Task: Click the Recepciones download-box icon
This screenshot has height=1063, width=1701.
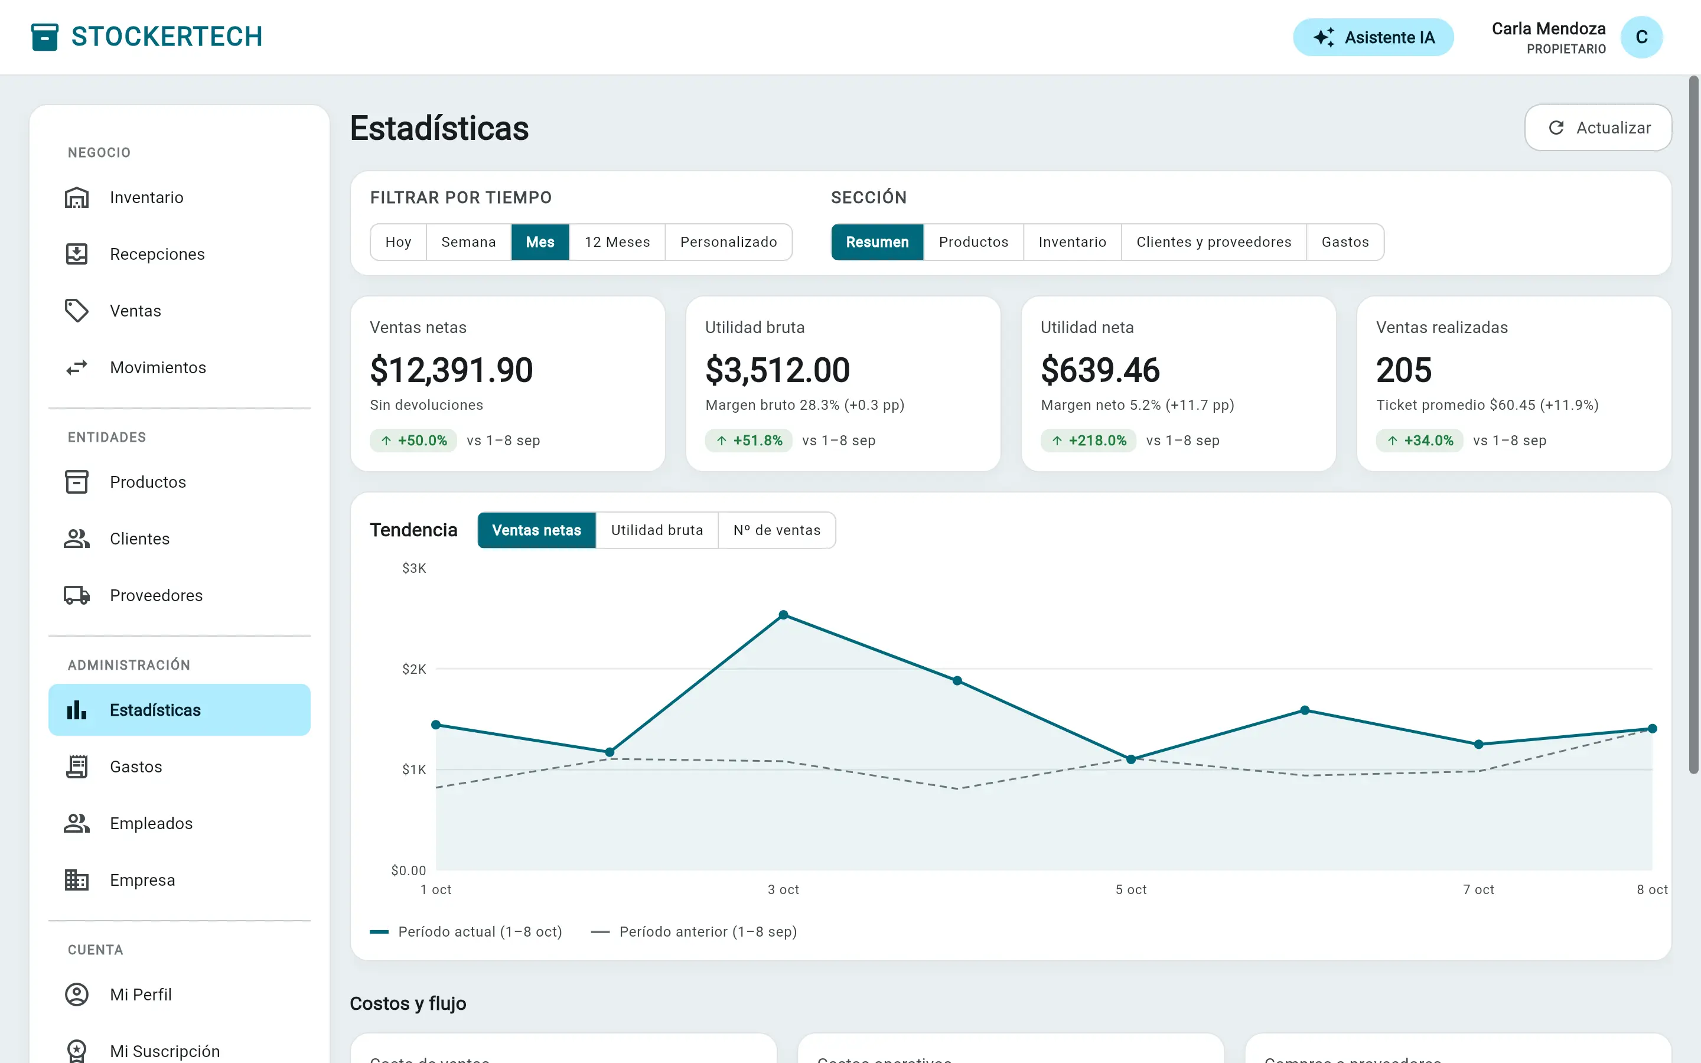Action: (x=77, y=254)
